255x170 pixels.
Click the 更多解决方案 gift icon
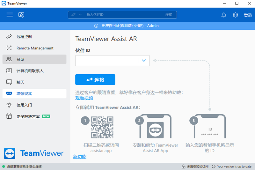9,116
